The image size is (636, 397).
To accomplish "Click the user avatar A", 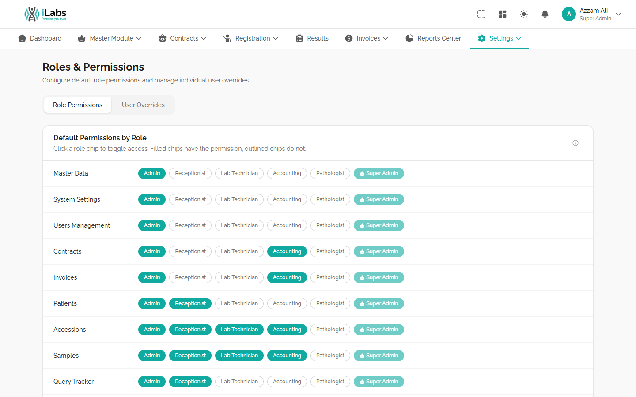I will pos(569,14).
